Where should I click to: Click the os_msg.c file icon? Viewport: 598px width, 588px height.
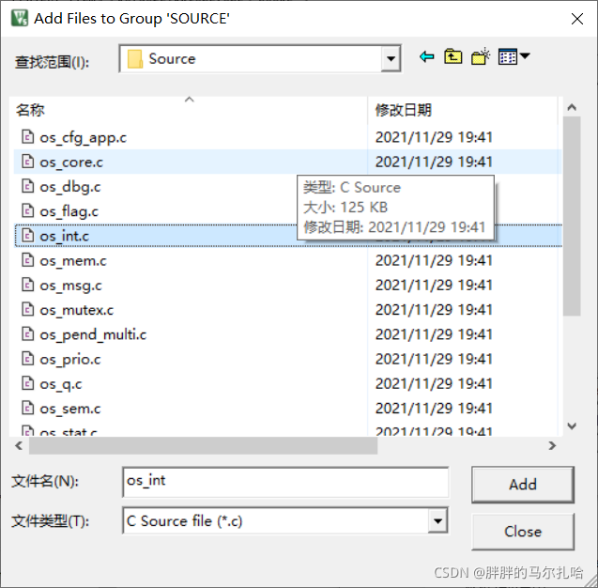[x=27, y=285]
